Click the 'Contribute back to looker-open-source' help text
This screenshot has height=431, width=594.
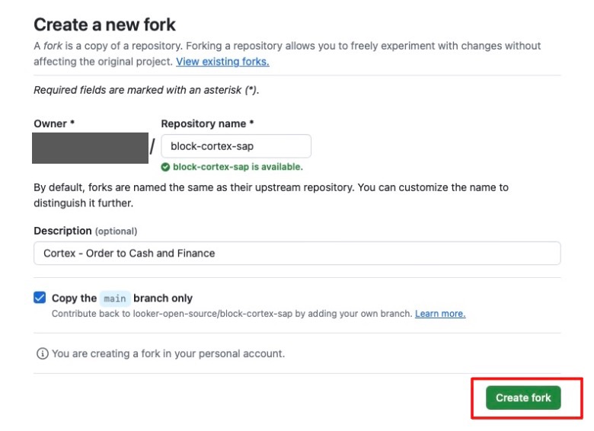click(232, 314)
